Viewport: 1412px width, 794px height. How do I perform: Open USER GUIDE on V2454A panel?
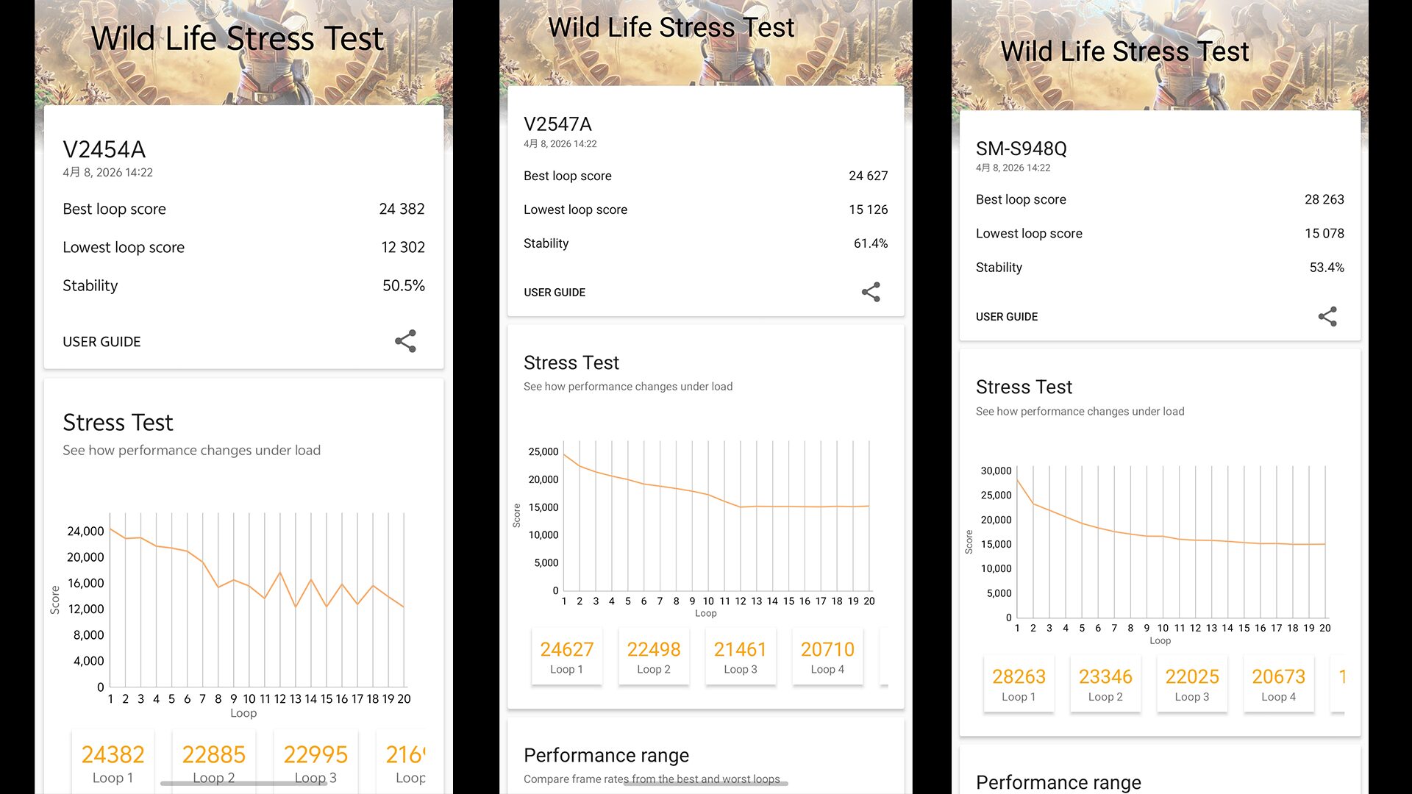[101, 342]
